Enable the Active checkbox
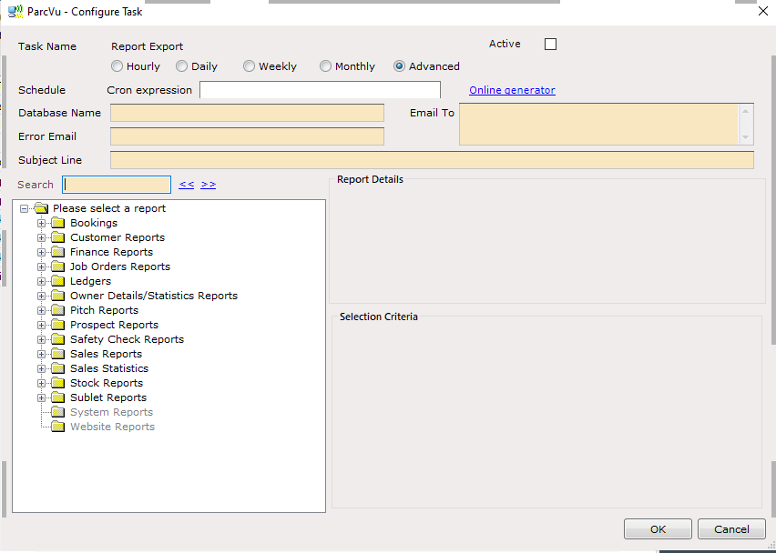 (550, 45)
